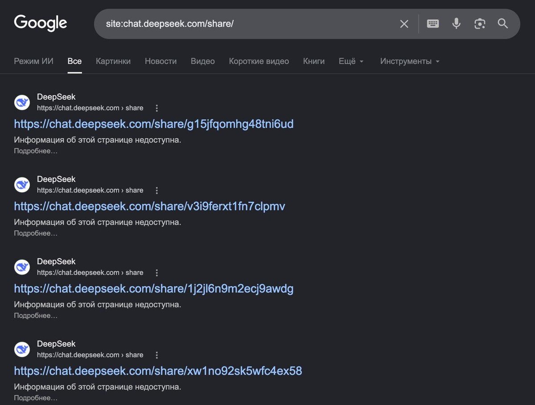535x405 pixels.
Task: Click breadcrumb URL above g15jfqomhg48tni6ud link
Action: (90, 108)
